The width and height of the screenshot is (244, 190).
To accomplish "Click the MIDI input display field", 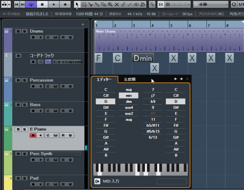I will [x=172, y=181].
